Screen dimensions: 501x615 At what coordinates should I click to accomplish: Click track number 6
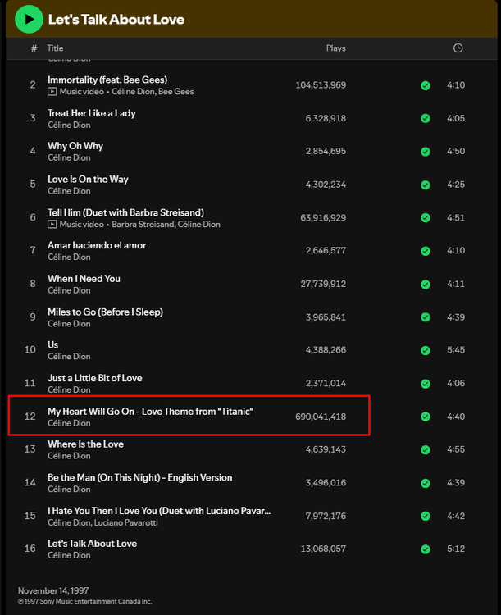pos(33,217)
